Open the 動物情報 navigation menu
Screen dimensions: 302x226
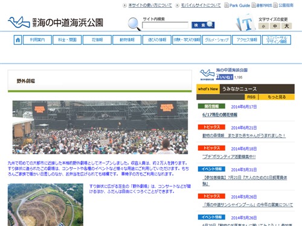127,40
